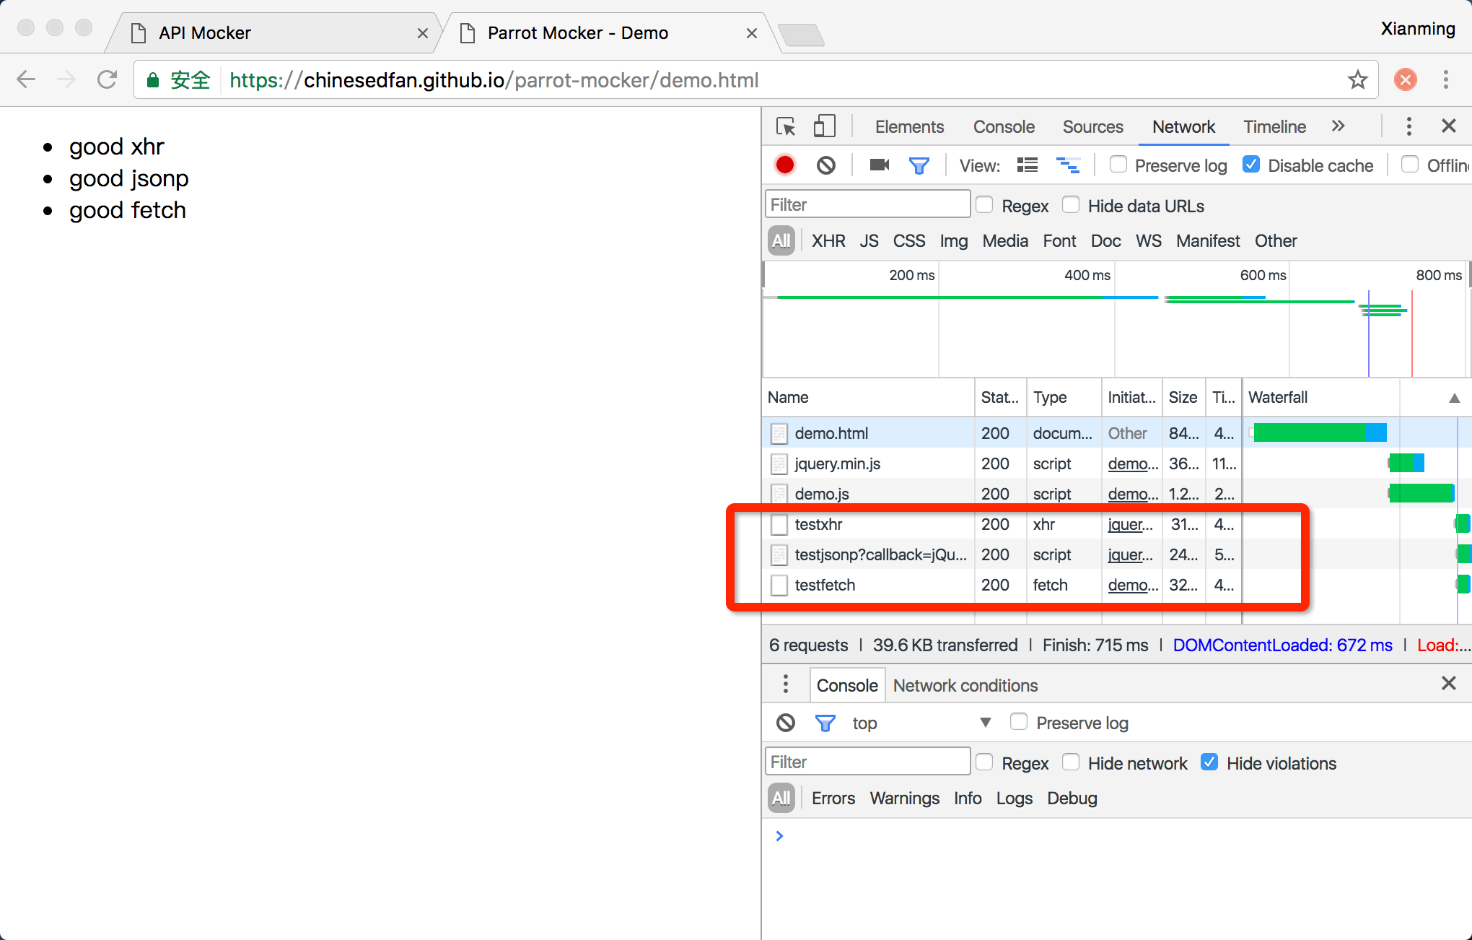Switch to the Sources tab

tap(1092, 127)
